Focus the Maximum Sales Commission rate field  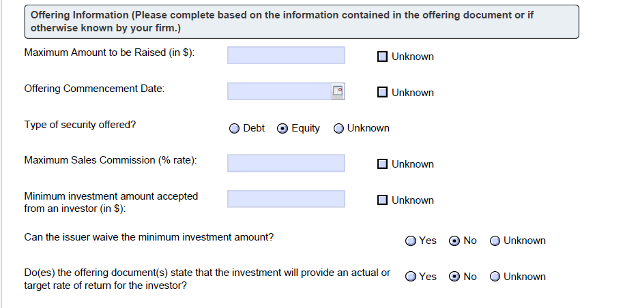tap(286, 163)
